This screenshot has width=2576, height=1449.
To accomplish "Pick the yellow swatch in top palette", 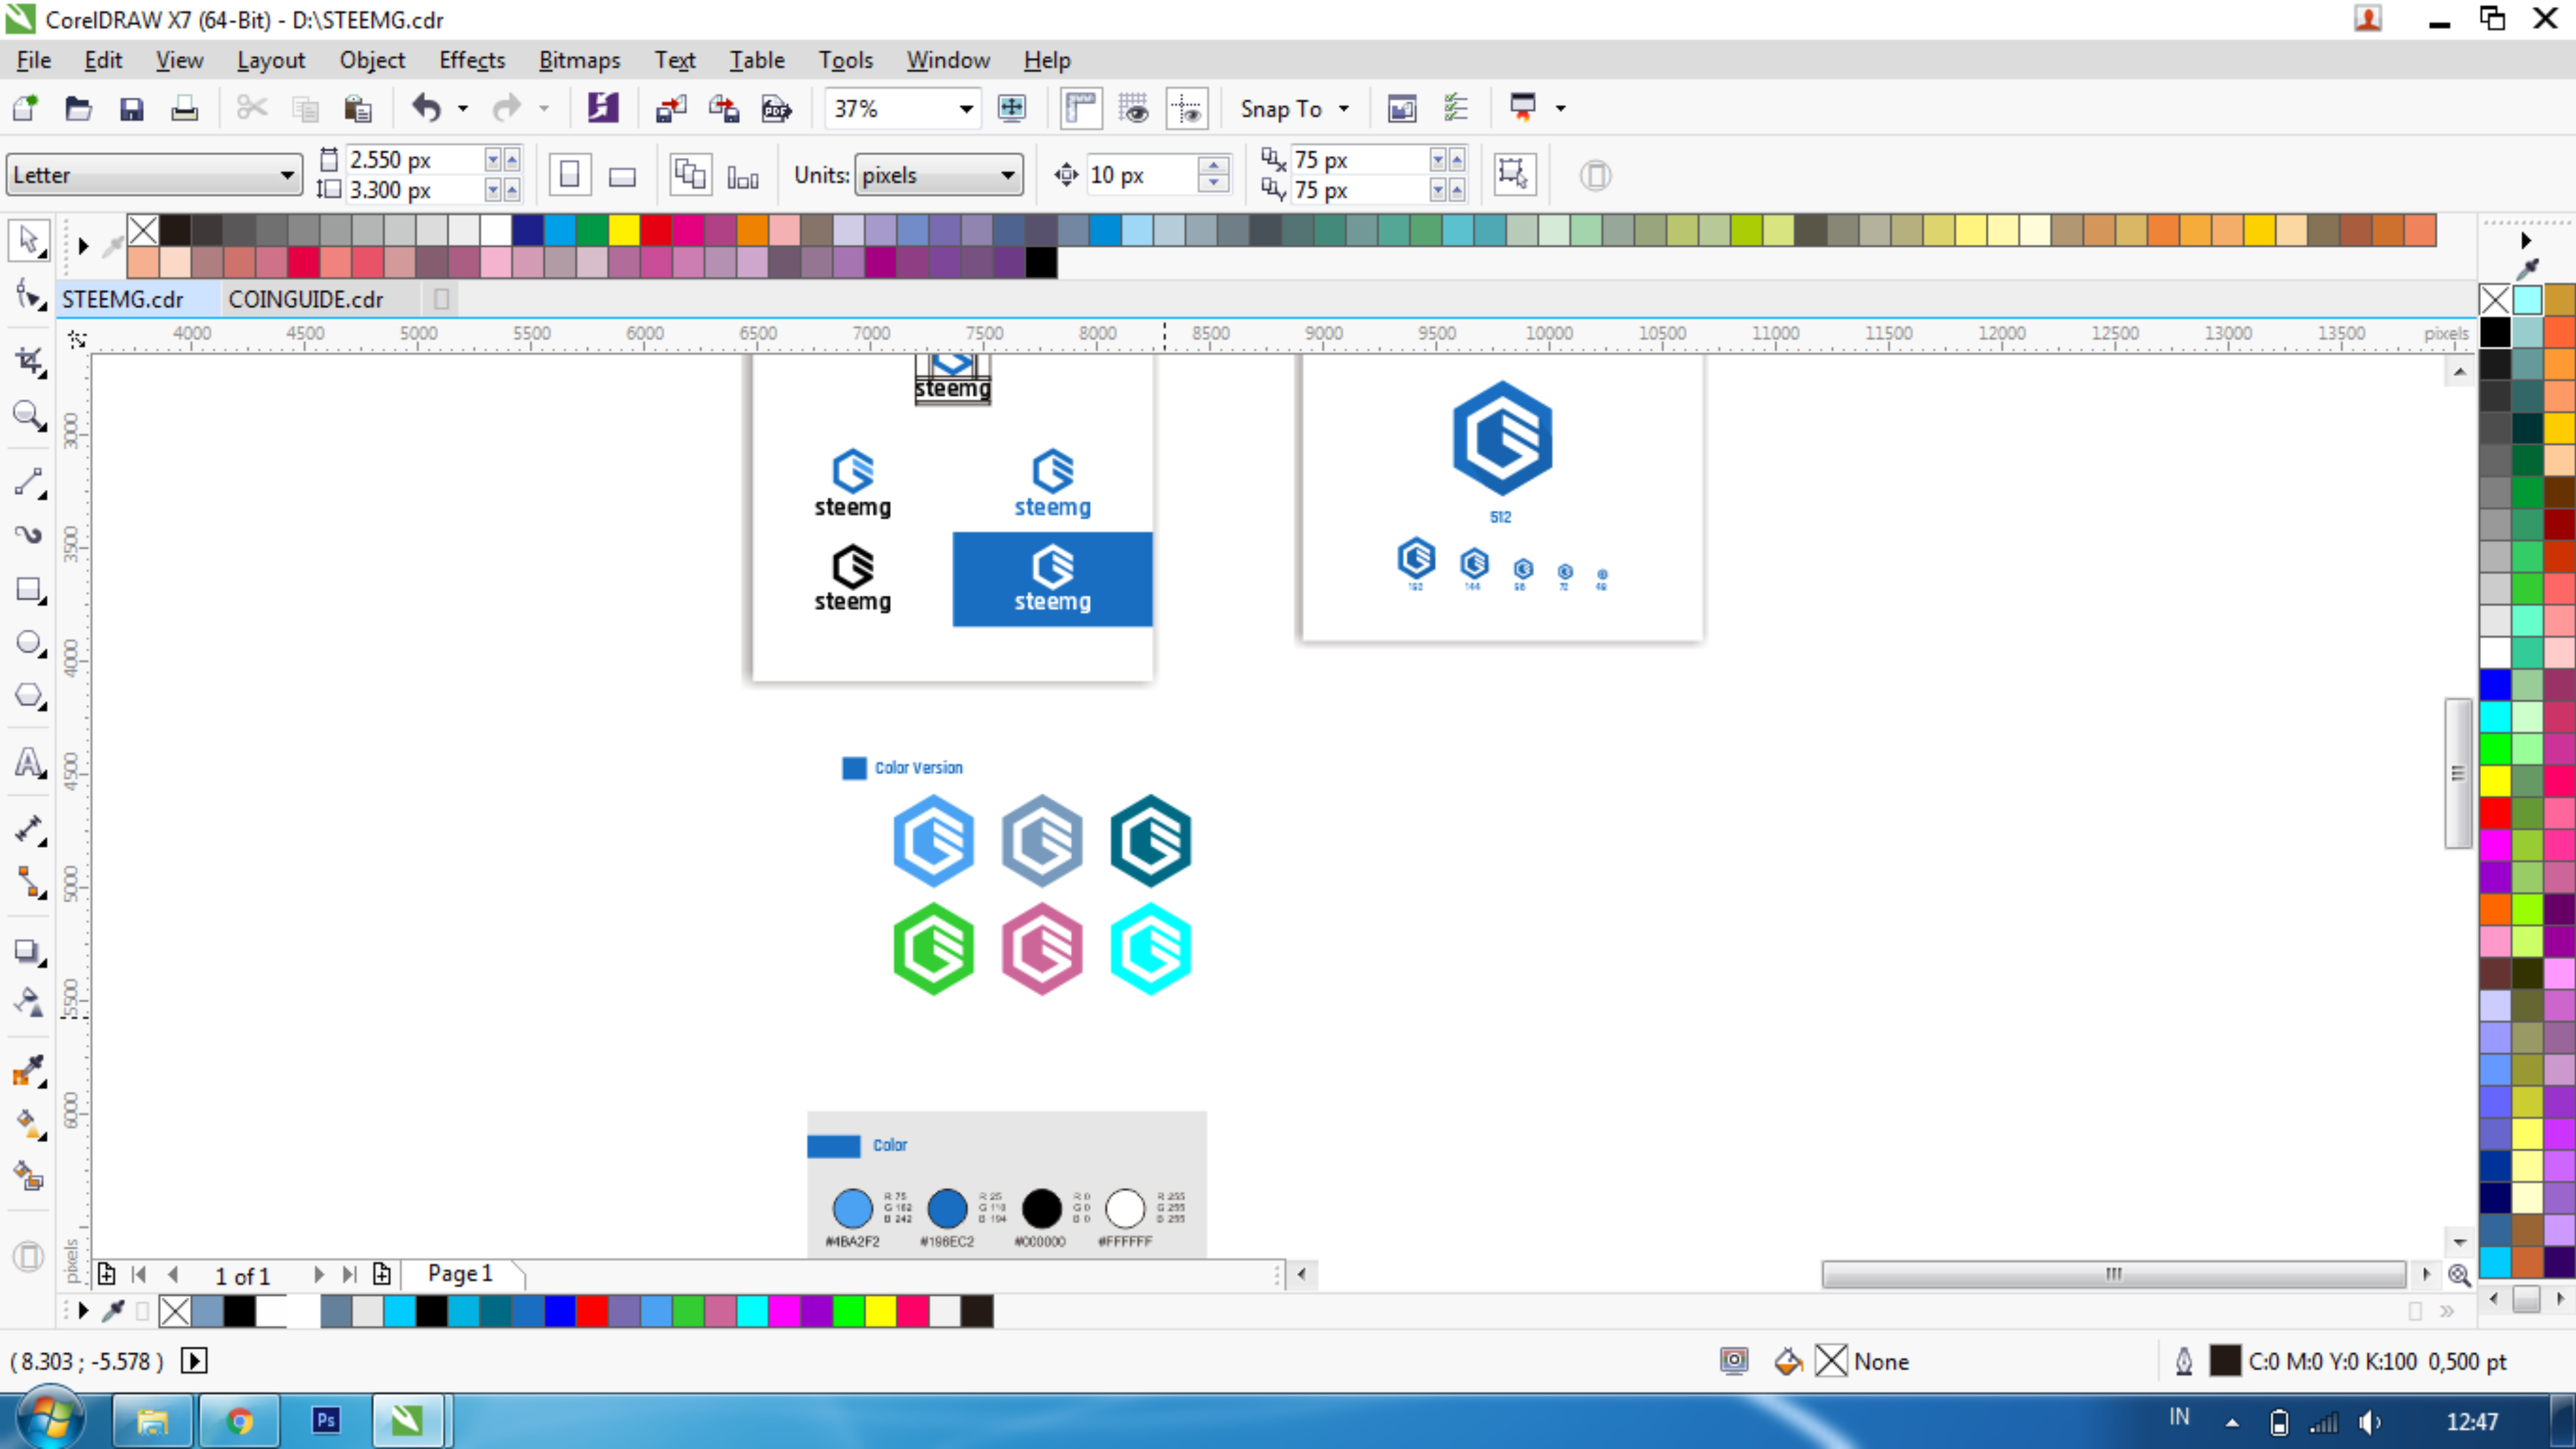I will [x=624, y=231].
